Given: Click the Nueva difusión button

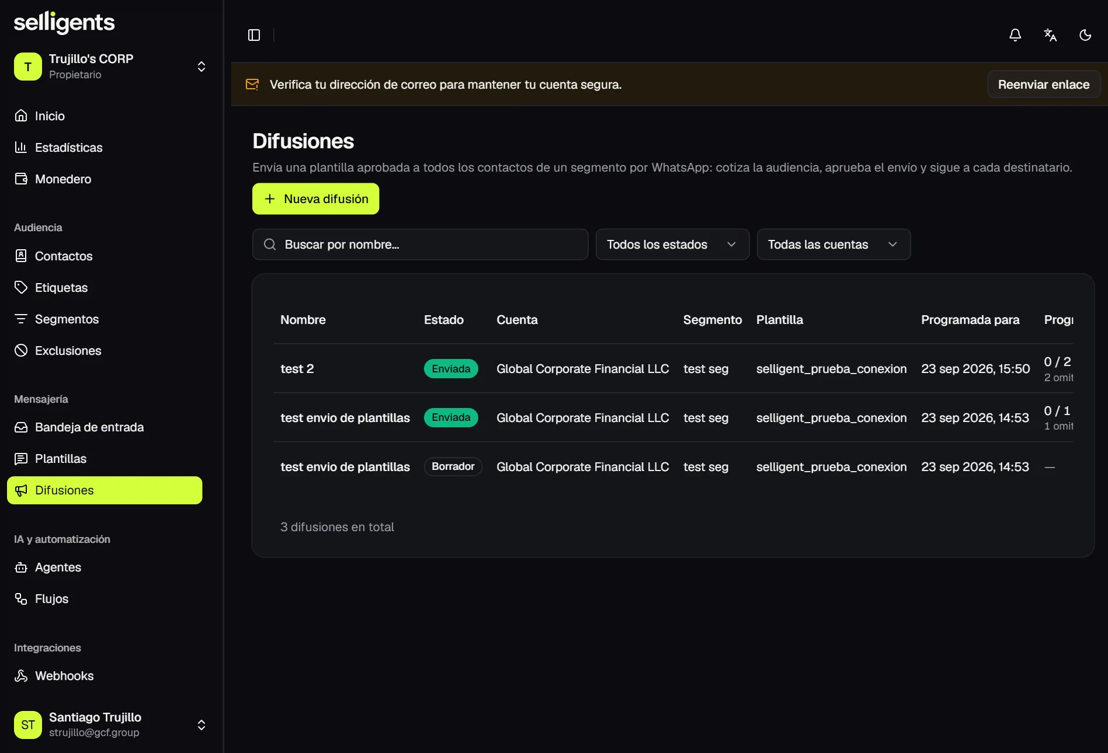Looking at the screenshot, I should tap(315, 199).
